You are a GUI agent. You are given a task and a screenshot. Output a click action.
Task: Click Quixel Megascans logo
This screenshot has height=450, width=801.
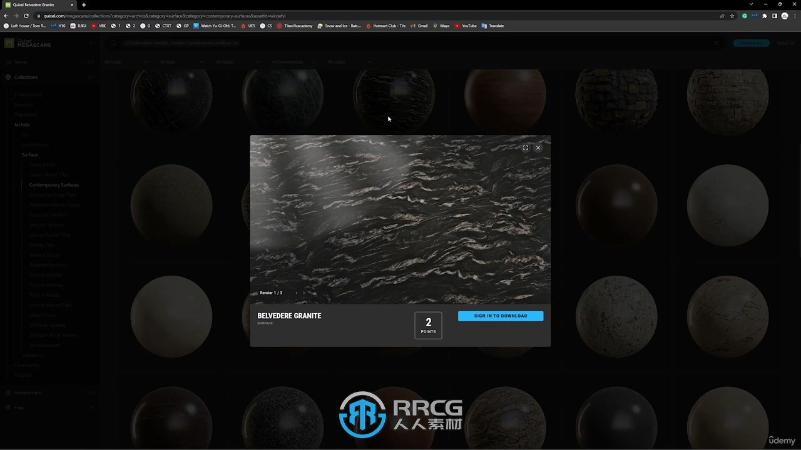click(28, 43)
